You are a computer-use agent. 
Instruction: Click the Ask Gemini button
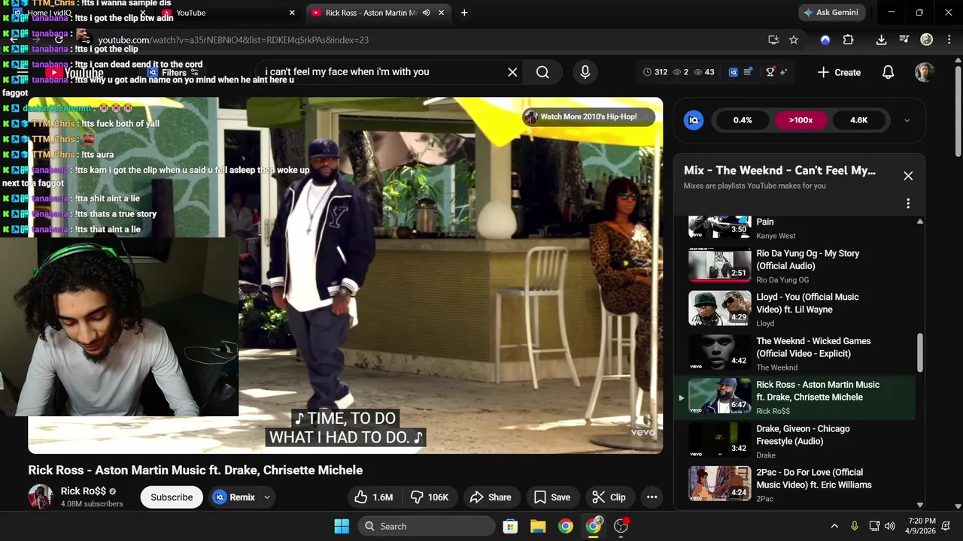click(833, 13)
